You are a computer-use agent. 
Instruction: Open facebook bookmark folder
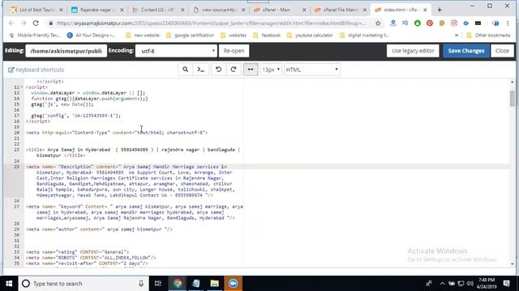(x=267, y=35)
